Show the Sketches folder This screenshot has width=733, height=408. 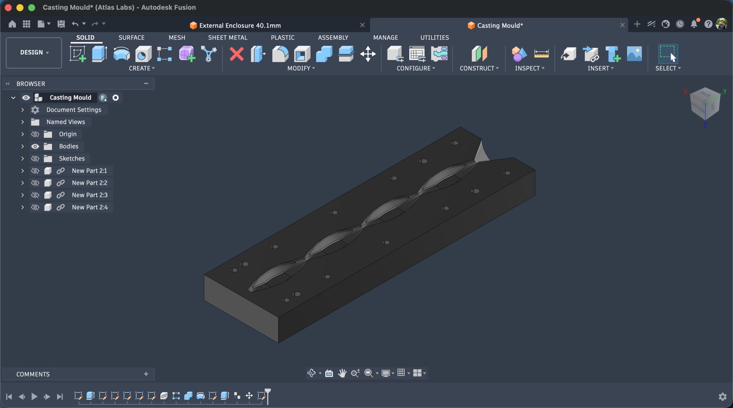point(35,159)
